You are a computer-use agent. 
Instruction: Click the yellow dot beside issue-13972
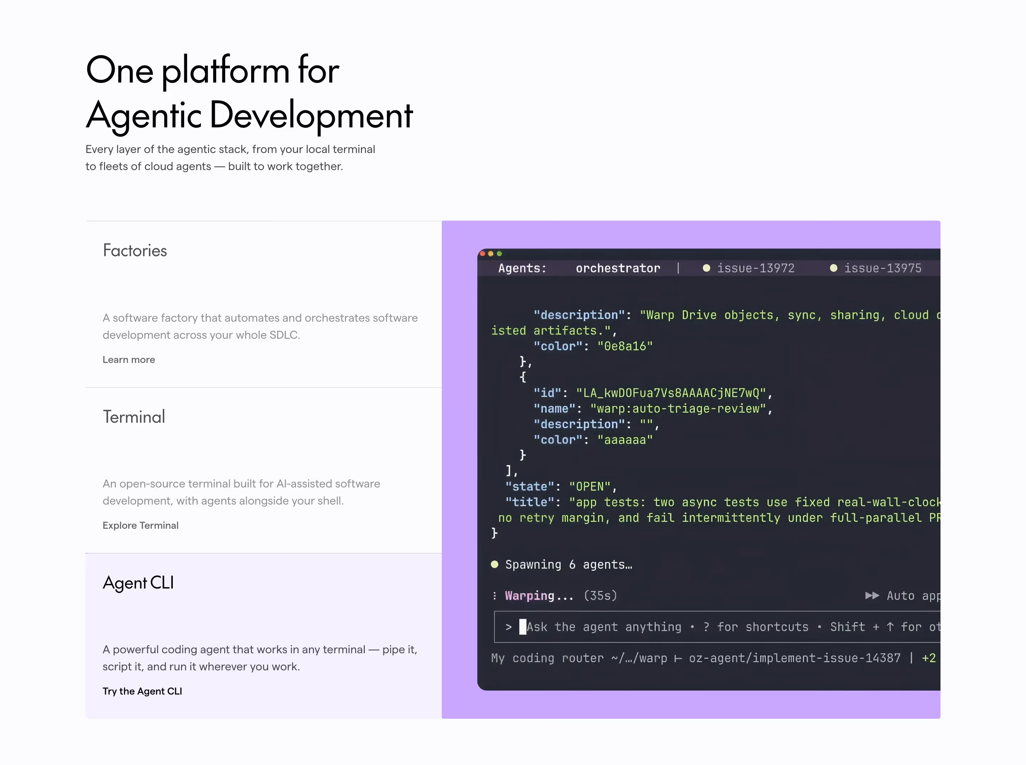coord(706,268)
